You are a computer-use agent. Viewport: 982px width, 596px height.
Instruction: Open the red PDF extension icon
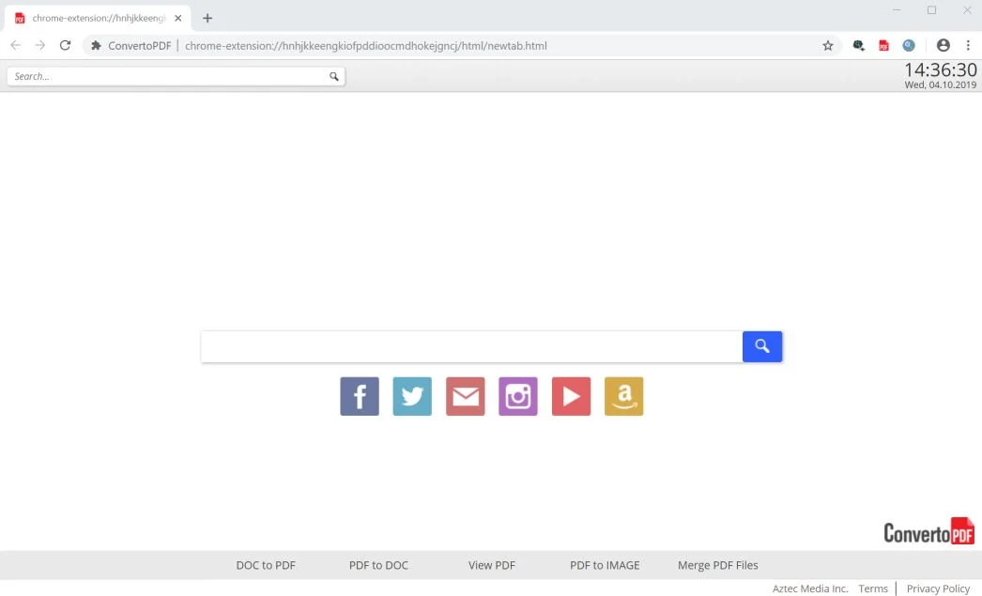[x=883, y=46]
